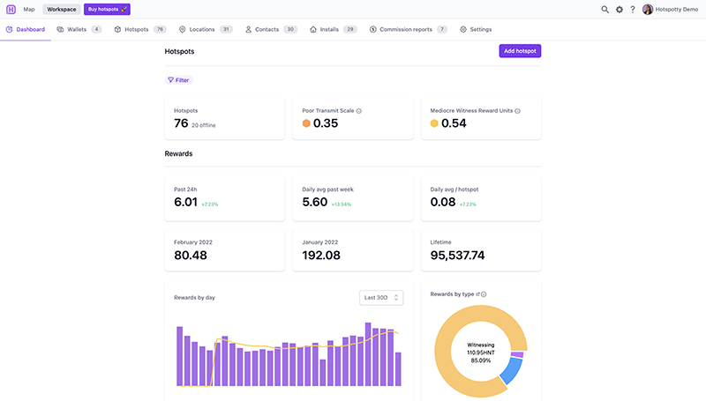Expand the Last 30D range dropdown
The width and height of the screenshot is (706, 401).
(381, 298)
